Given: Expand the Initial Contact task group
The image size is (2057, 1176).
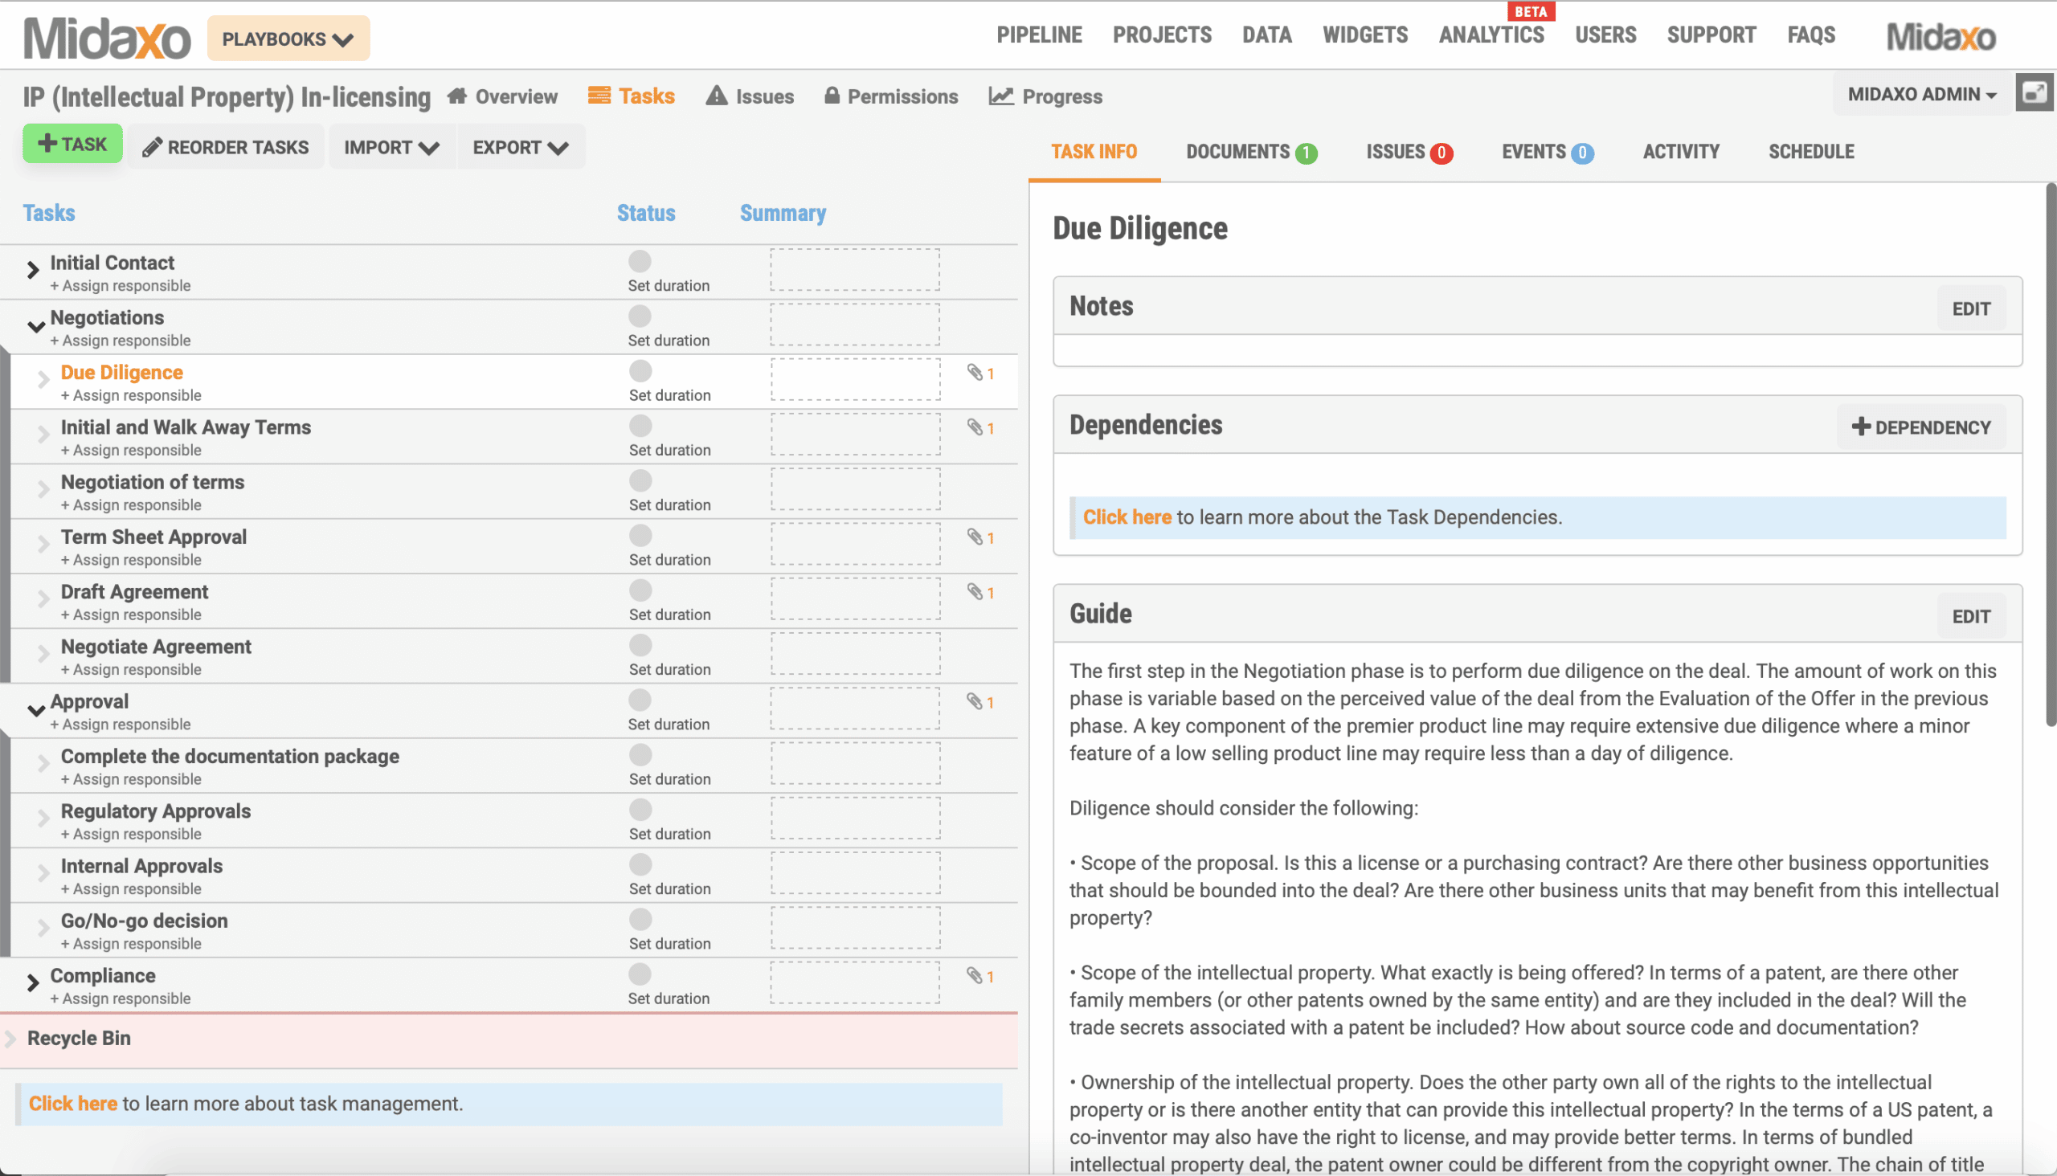Looking at the screenshot, I should [32, 270].
